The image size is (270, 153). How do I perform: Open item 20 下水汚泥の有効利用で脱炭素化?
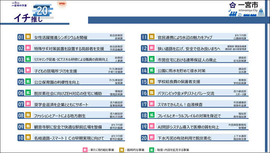point(194,138)
